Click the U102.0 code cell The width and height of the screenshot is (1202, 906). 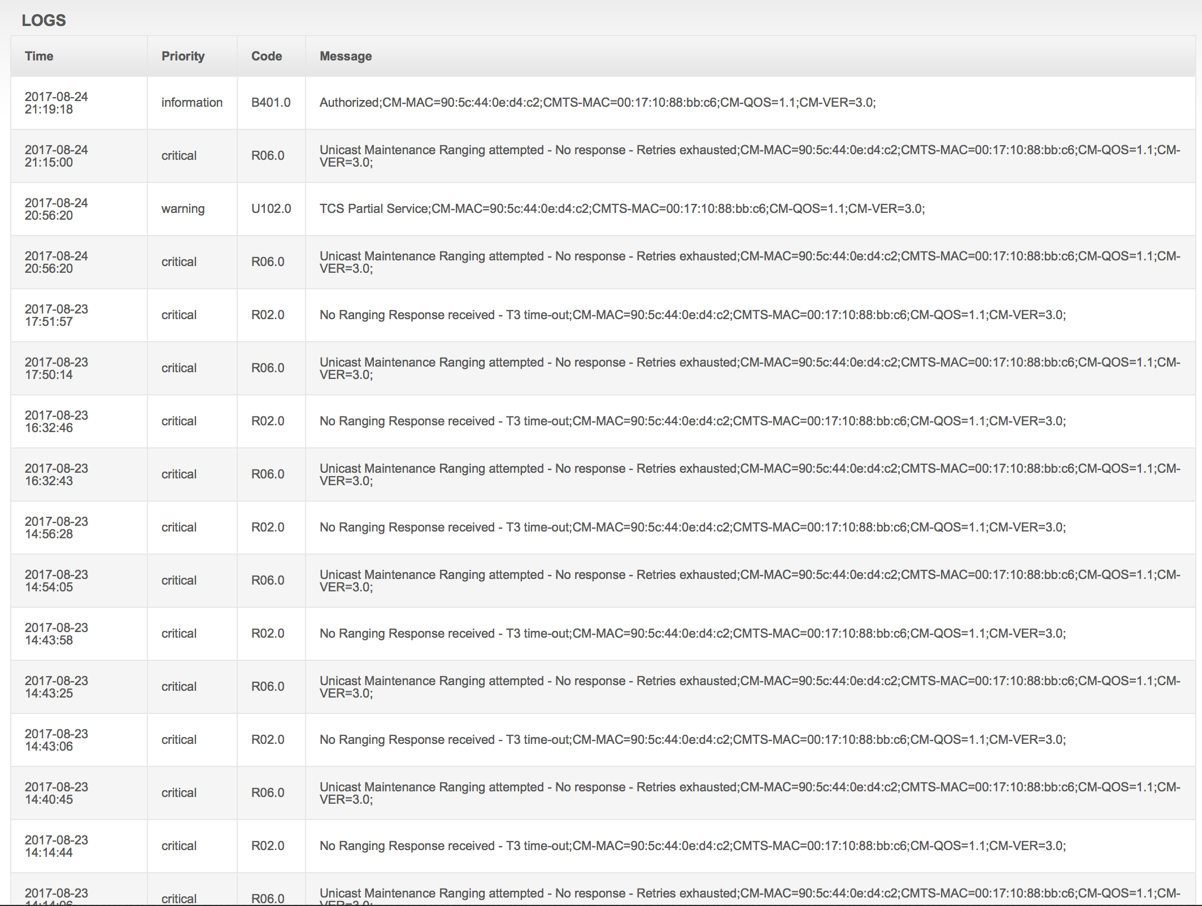point(271,208)
